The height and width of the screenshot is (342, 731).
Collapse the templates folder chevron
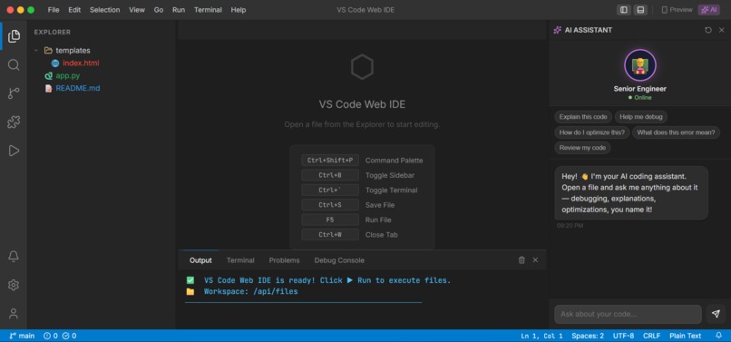coord(36,51)
